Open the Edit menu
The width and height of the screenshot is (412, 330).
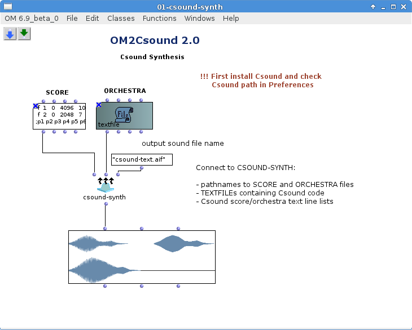(x=92, y=19)
